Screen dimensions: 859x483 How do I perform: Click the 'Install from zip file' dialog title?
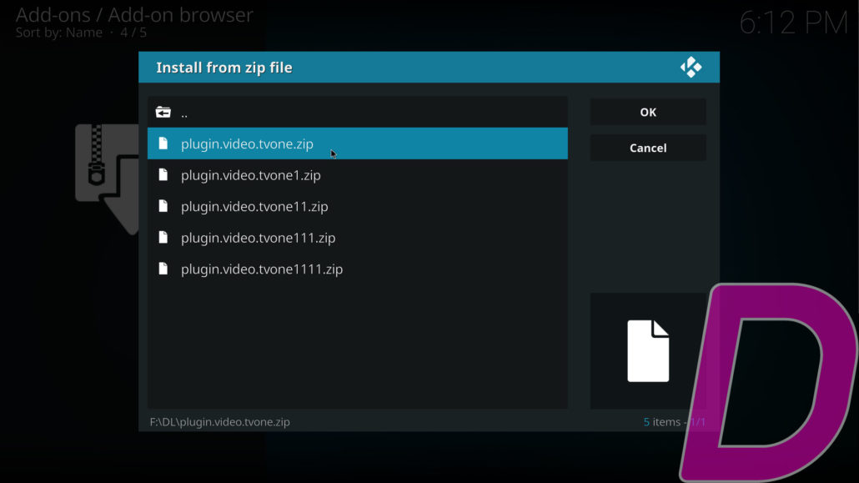(x=224, y=68)
